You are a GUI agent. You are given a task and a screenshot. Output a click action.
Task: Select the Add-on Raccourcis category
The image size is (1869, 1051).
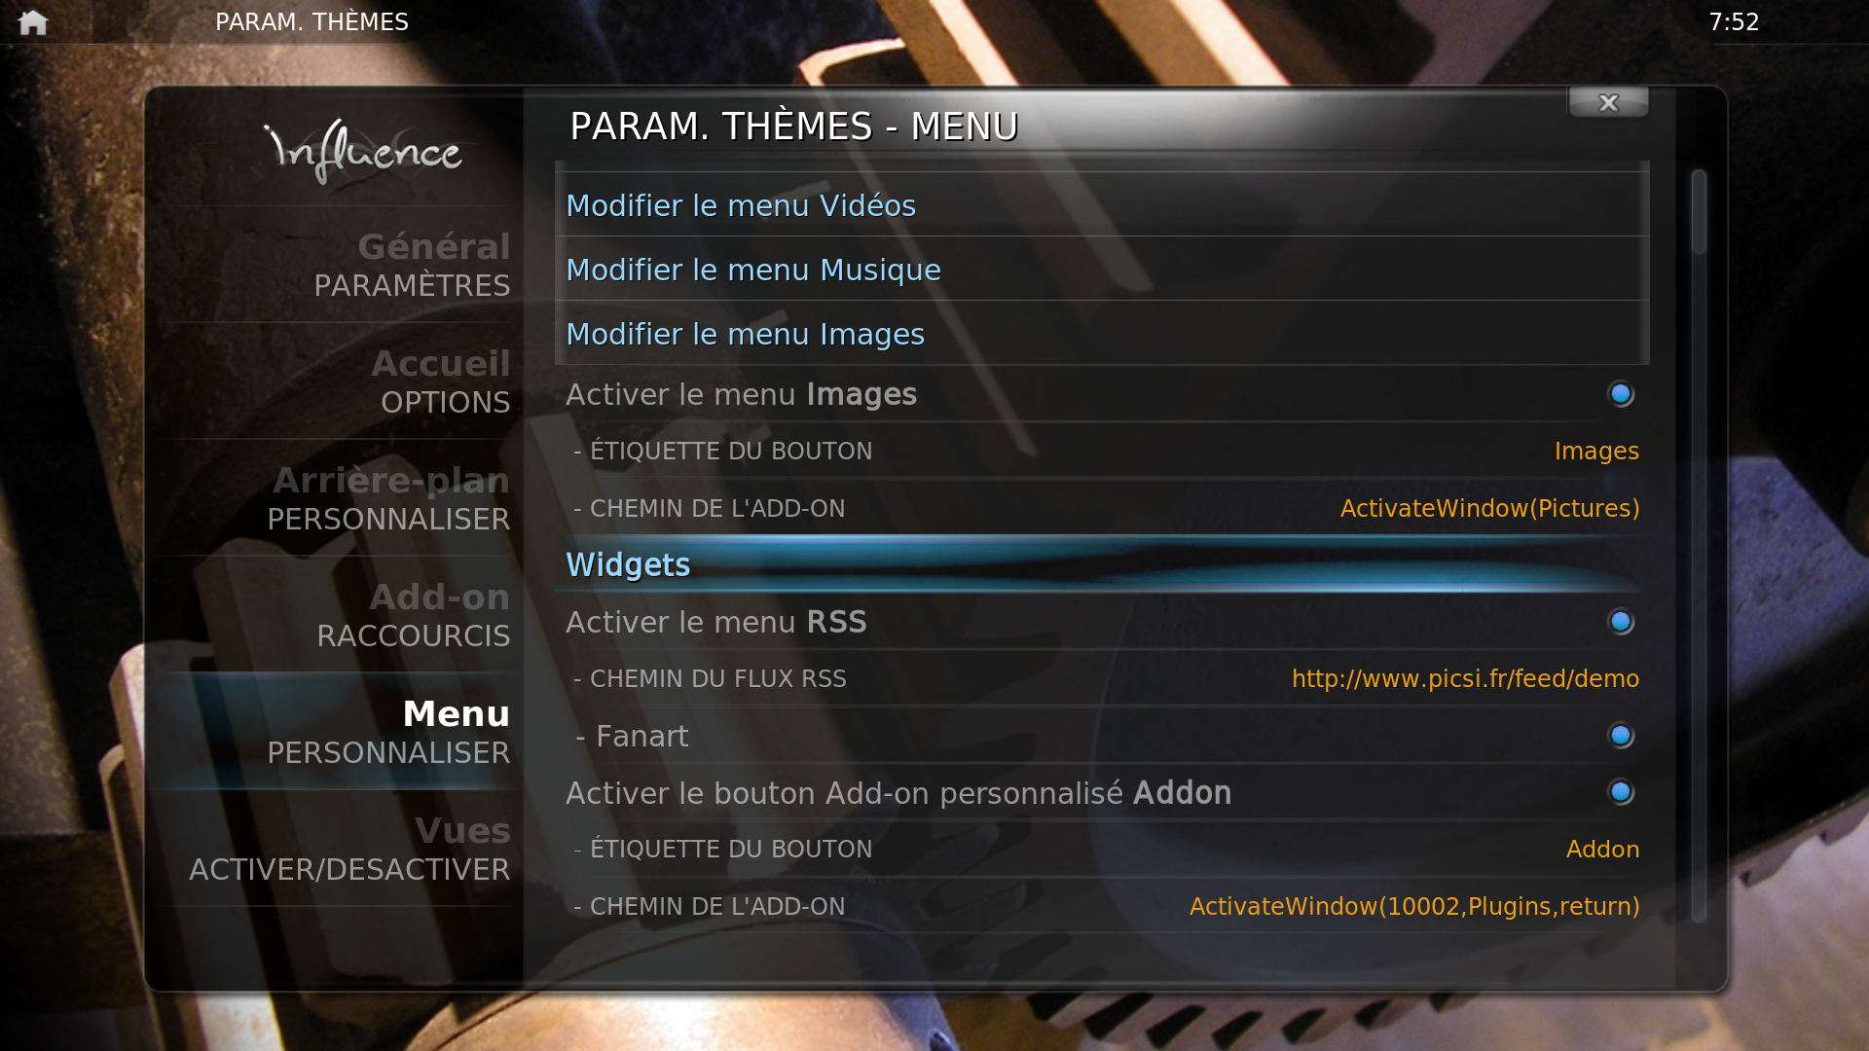click(x=339, y=615)
